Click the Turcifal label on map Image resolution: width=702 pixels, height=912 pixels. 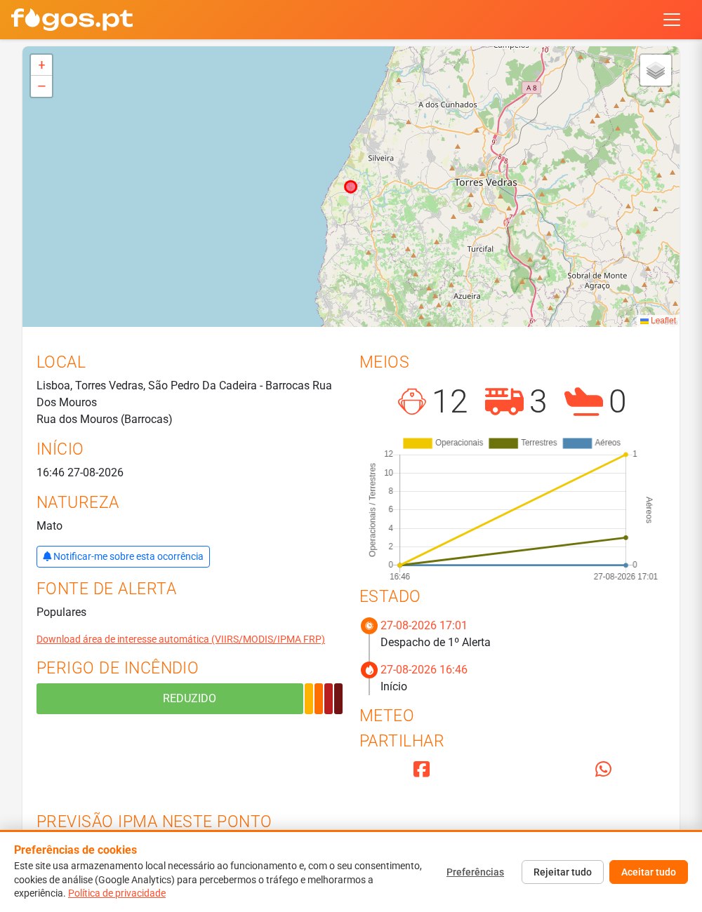pos(480,249)
